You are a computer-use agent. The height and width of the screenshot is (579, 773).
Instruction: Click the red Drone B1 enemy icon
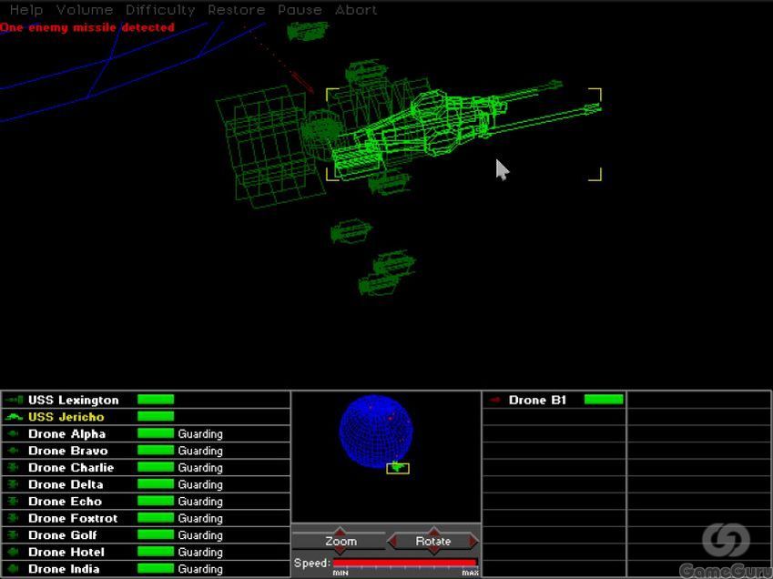click(495, 400)
